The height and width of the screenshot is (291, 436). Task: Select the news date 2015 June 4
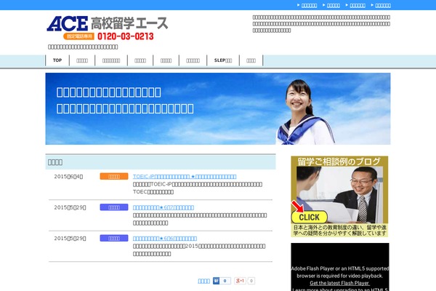tap(68, 177)
